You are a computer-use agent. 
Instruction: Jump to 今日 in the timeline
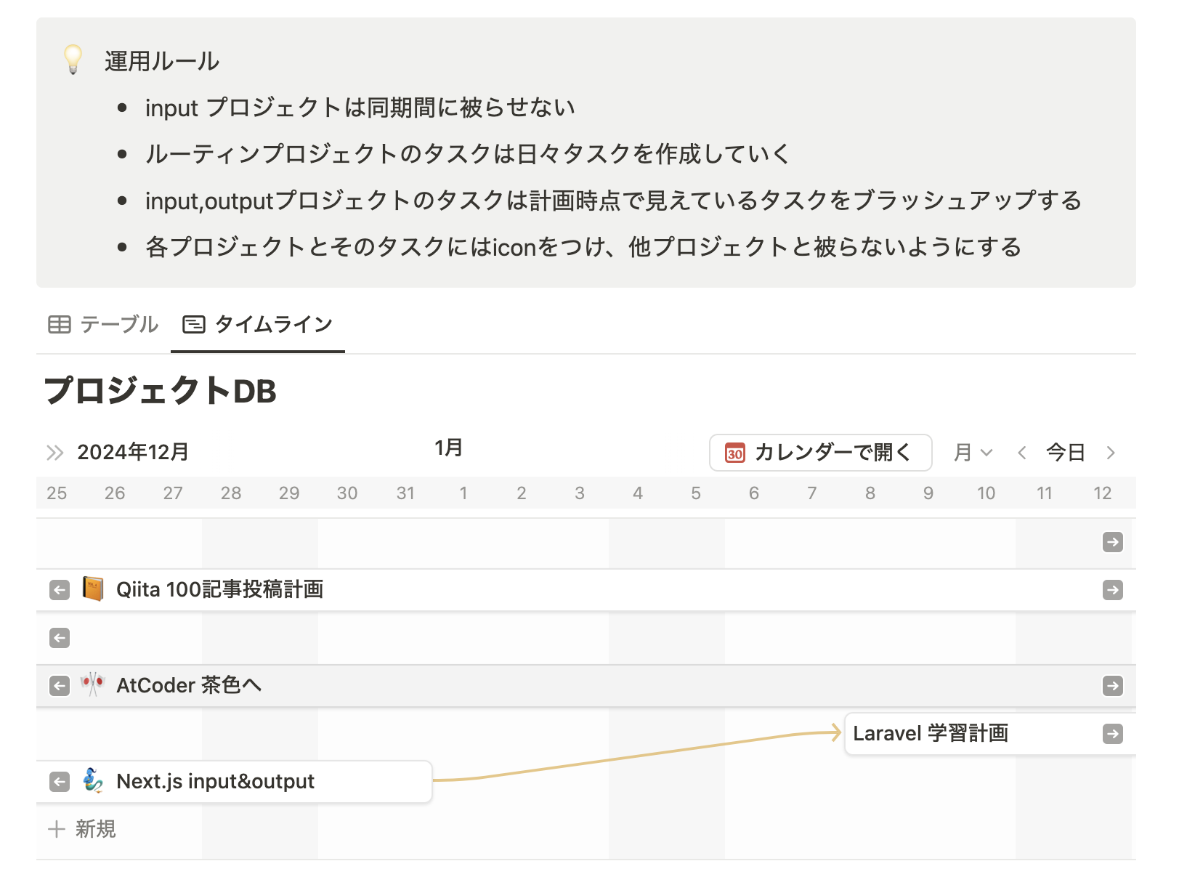pos(1066,453)
